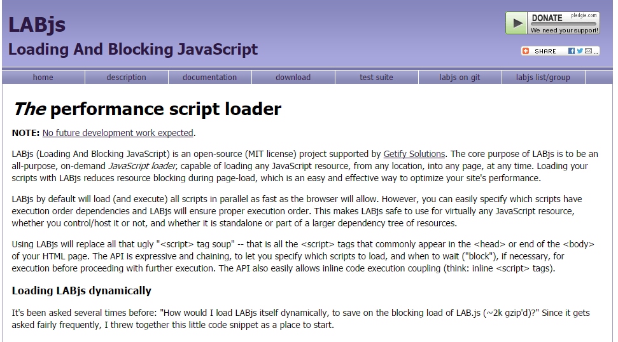Viewport: 618px width, 342px height.
Task: Navigate to the download tab
Action: tap(293, 78)
